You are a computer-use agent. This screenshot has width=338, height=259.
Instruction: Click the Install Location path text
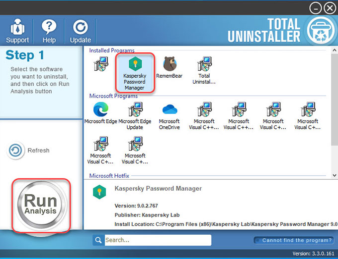click(226, 224)
